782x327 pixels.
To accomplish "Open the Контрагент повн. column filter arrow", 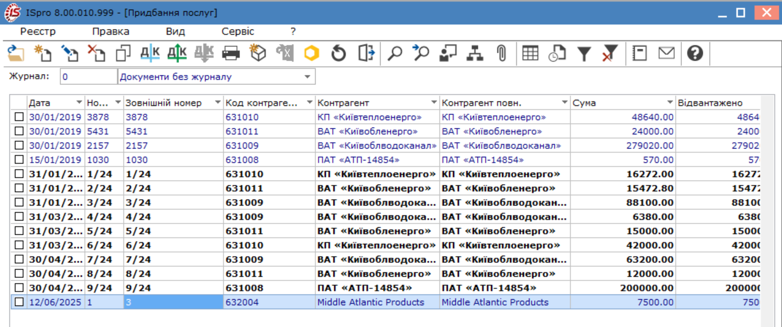I will [x=564, y=103].
